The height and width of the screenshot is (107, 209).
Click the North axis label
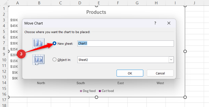coord(41,83)
